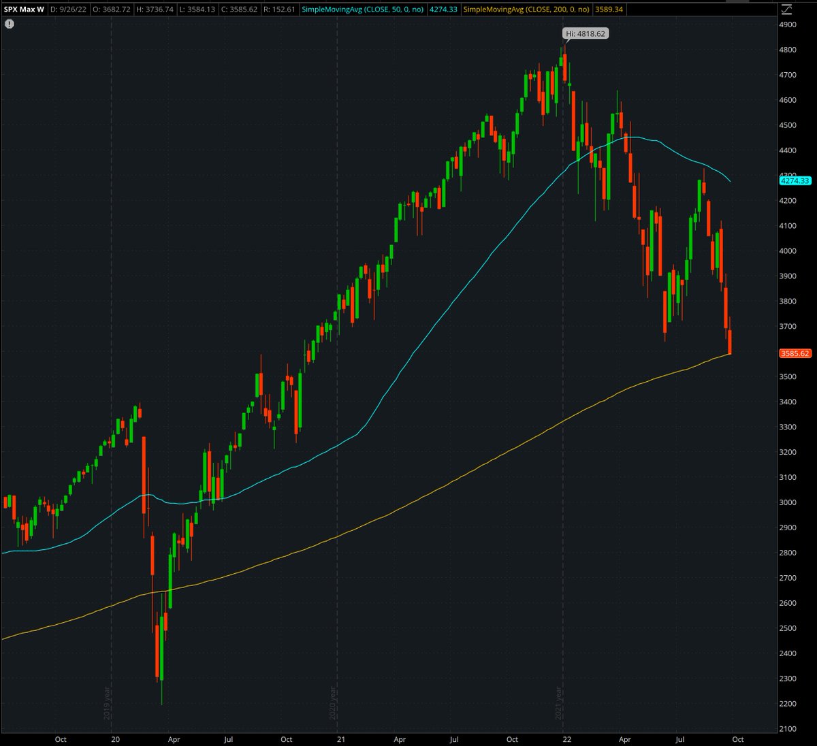Select the SimpleMovingAvg (CLOSE, 200, 0, no) study label

click(x=526, y=10)
